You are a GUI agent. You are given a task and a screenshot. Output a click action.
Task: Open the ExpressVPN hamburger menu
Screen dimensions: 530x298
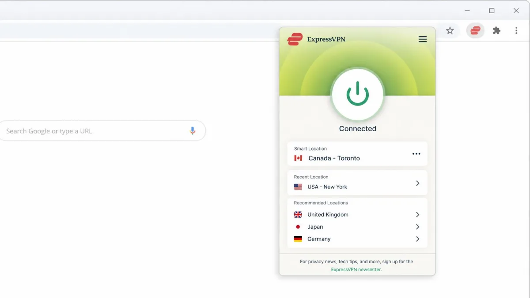pos(423,39)
